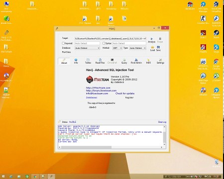Viewport: 224px width, 179px height.
Task: Click the Pause button icon
Action: coord(160,39)
